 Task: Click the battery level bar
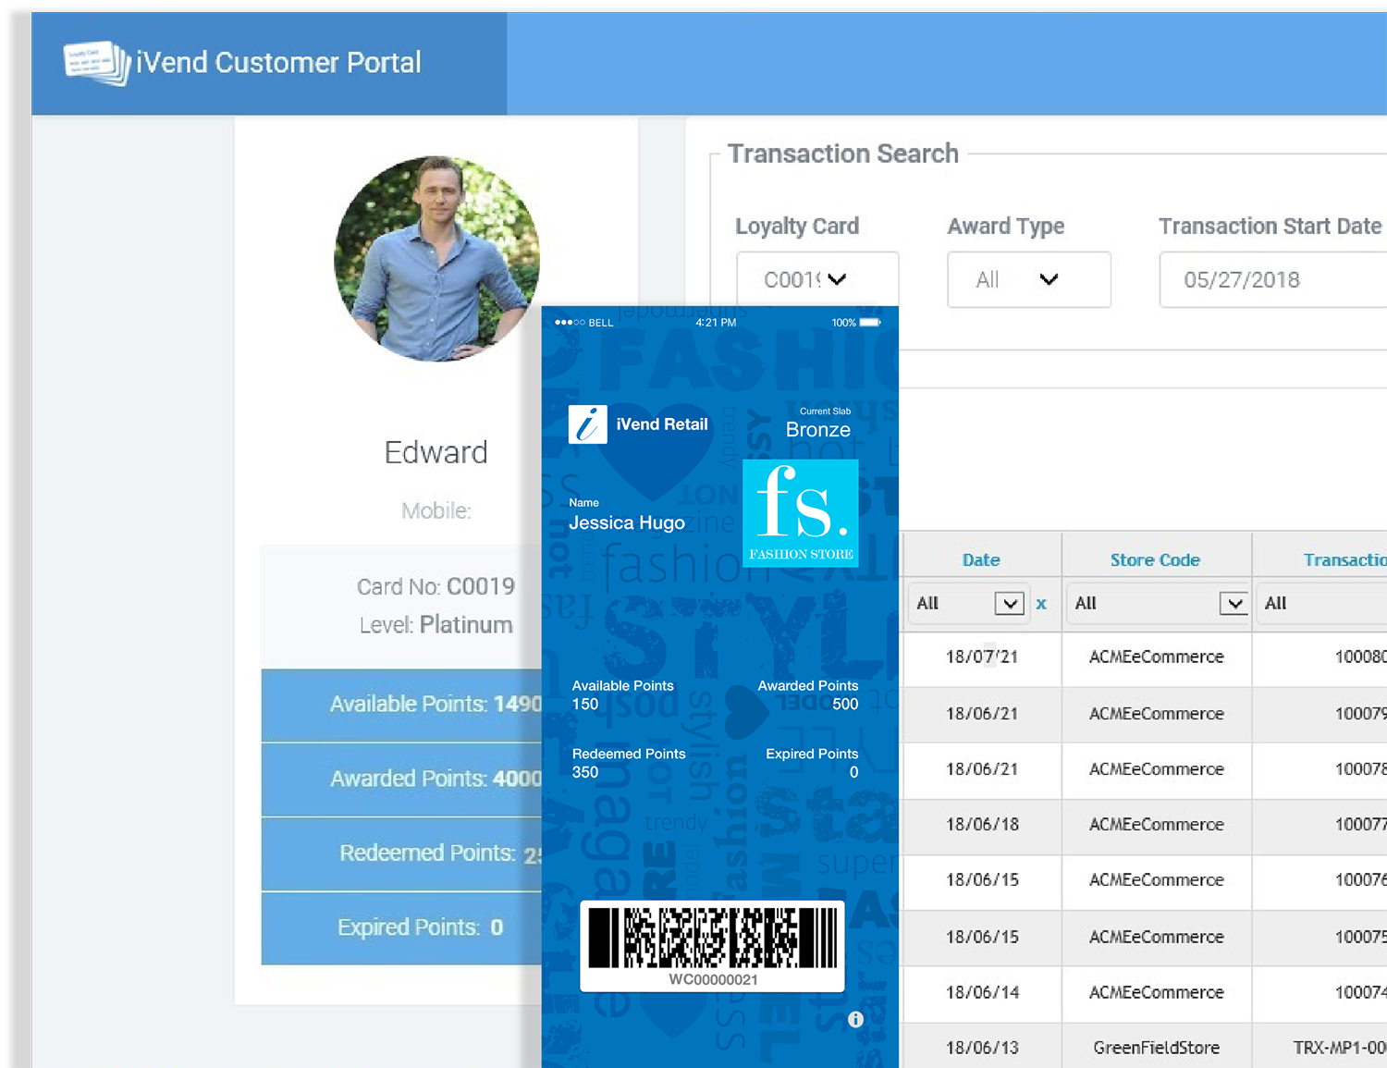(x=869, y=322)
